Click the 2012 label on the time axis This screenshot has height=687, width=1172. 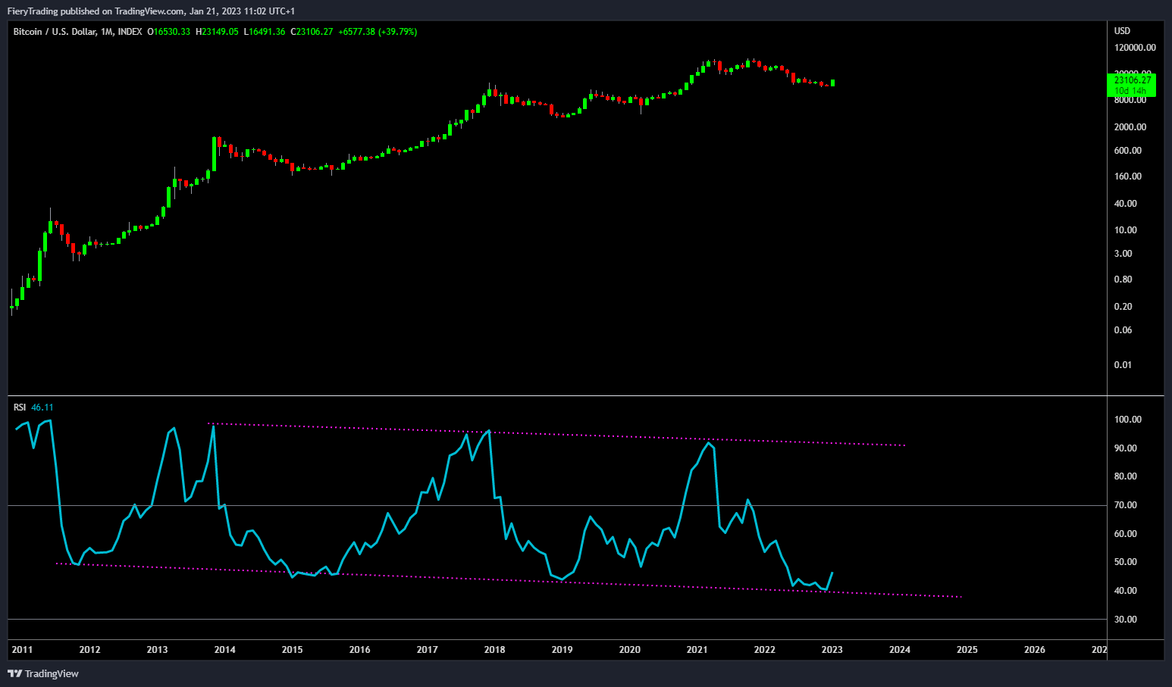pos(89,650)
